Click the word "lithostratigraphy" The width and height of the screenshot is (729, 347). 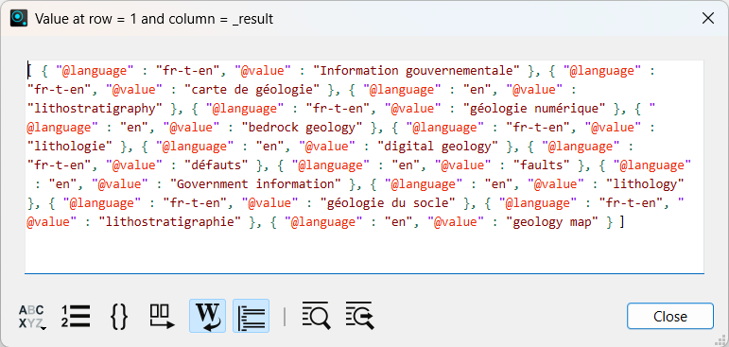[95, 109]
